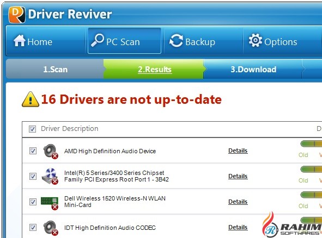The width and height of the screenshot is (322, 238).
Task: Click the Home house icon
Action: pos(19,41)
